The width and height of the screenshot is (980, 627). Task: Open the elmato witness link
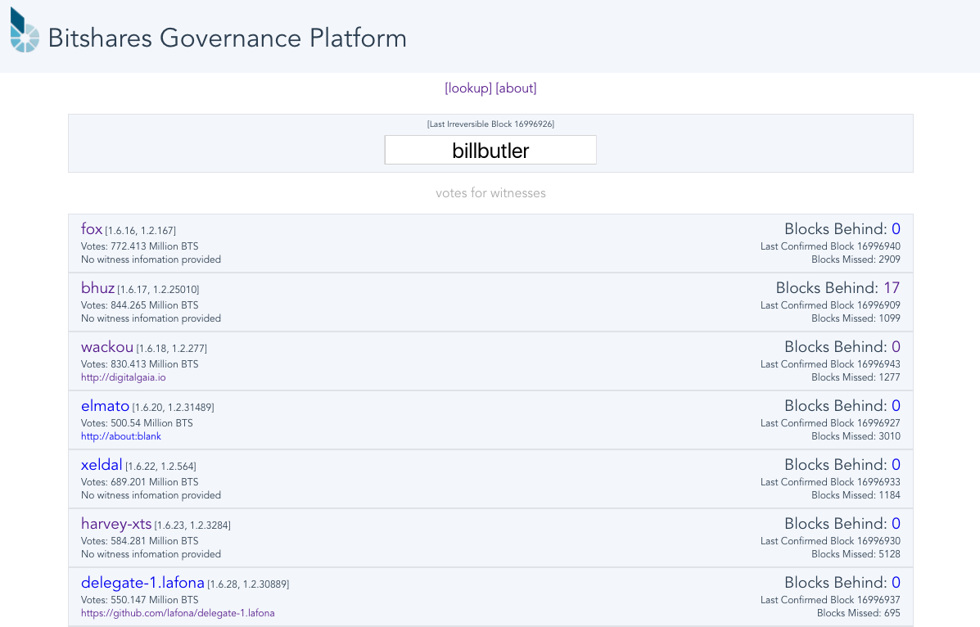pyautogui.click(x=105, y=406)
